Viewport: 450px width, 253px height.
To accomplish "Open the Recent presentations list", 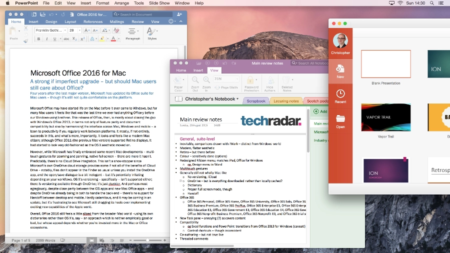I will (340, 96).
